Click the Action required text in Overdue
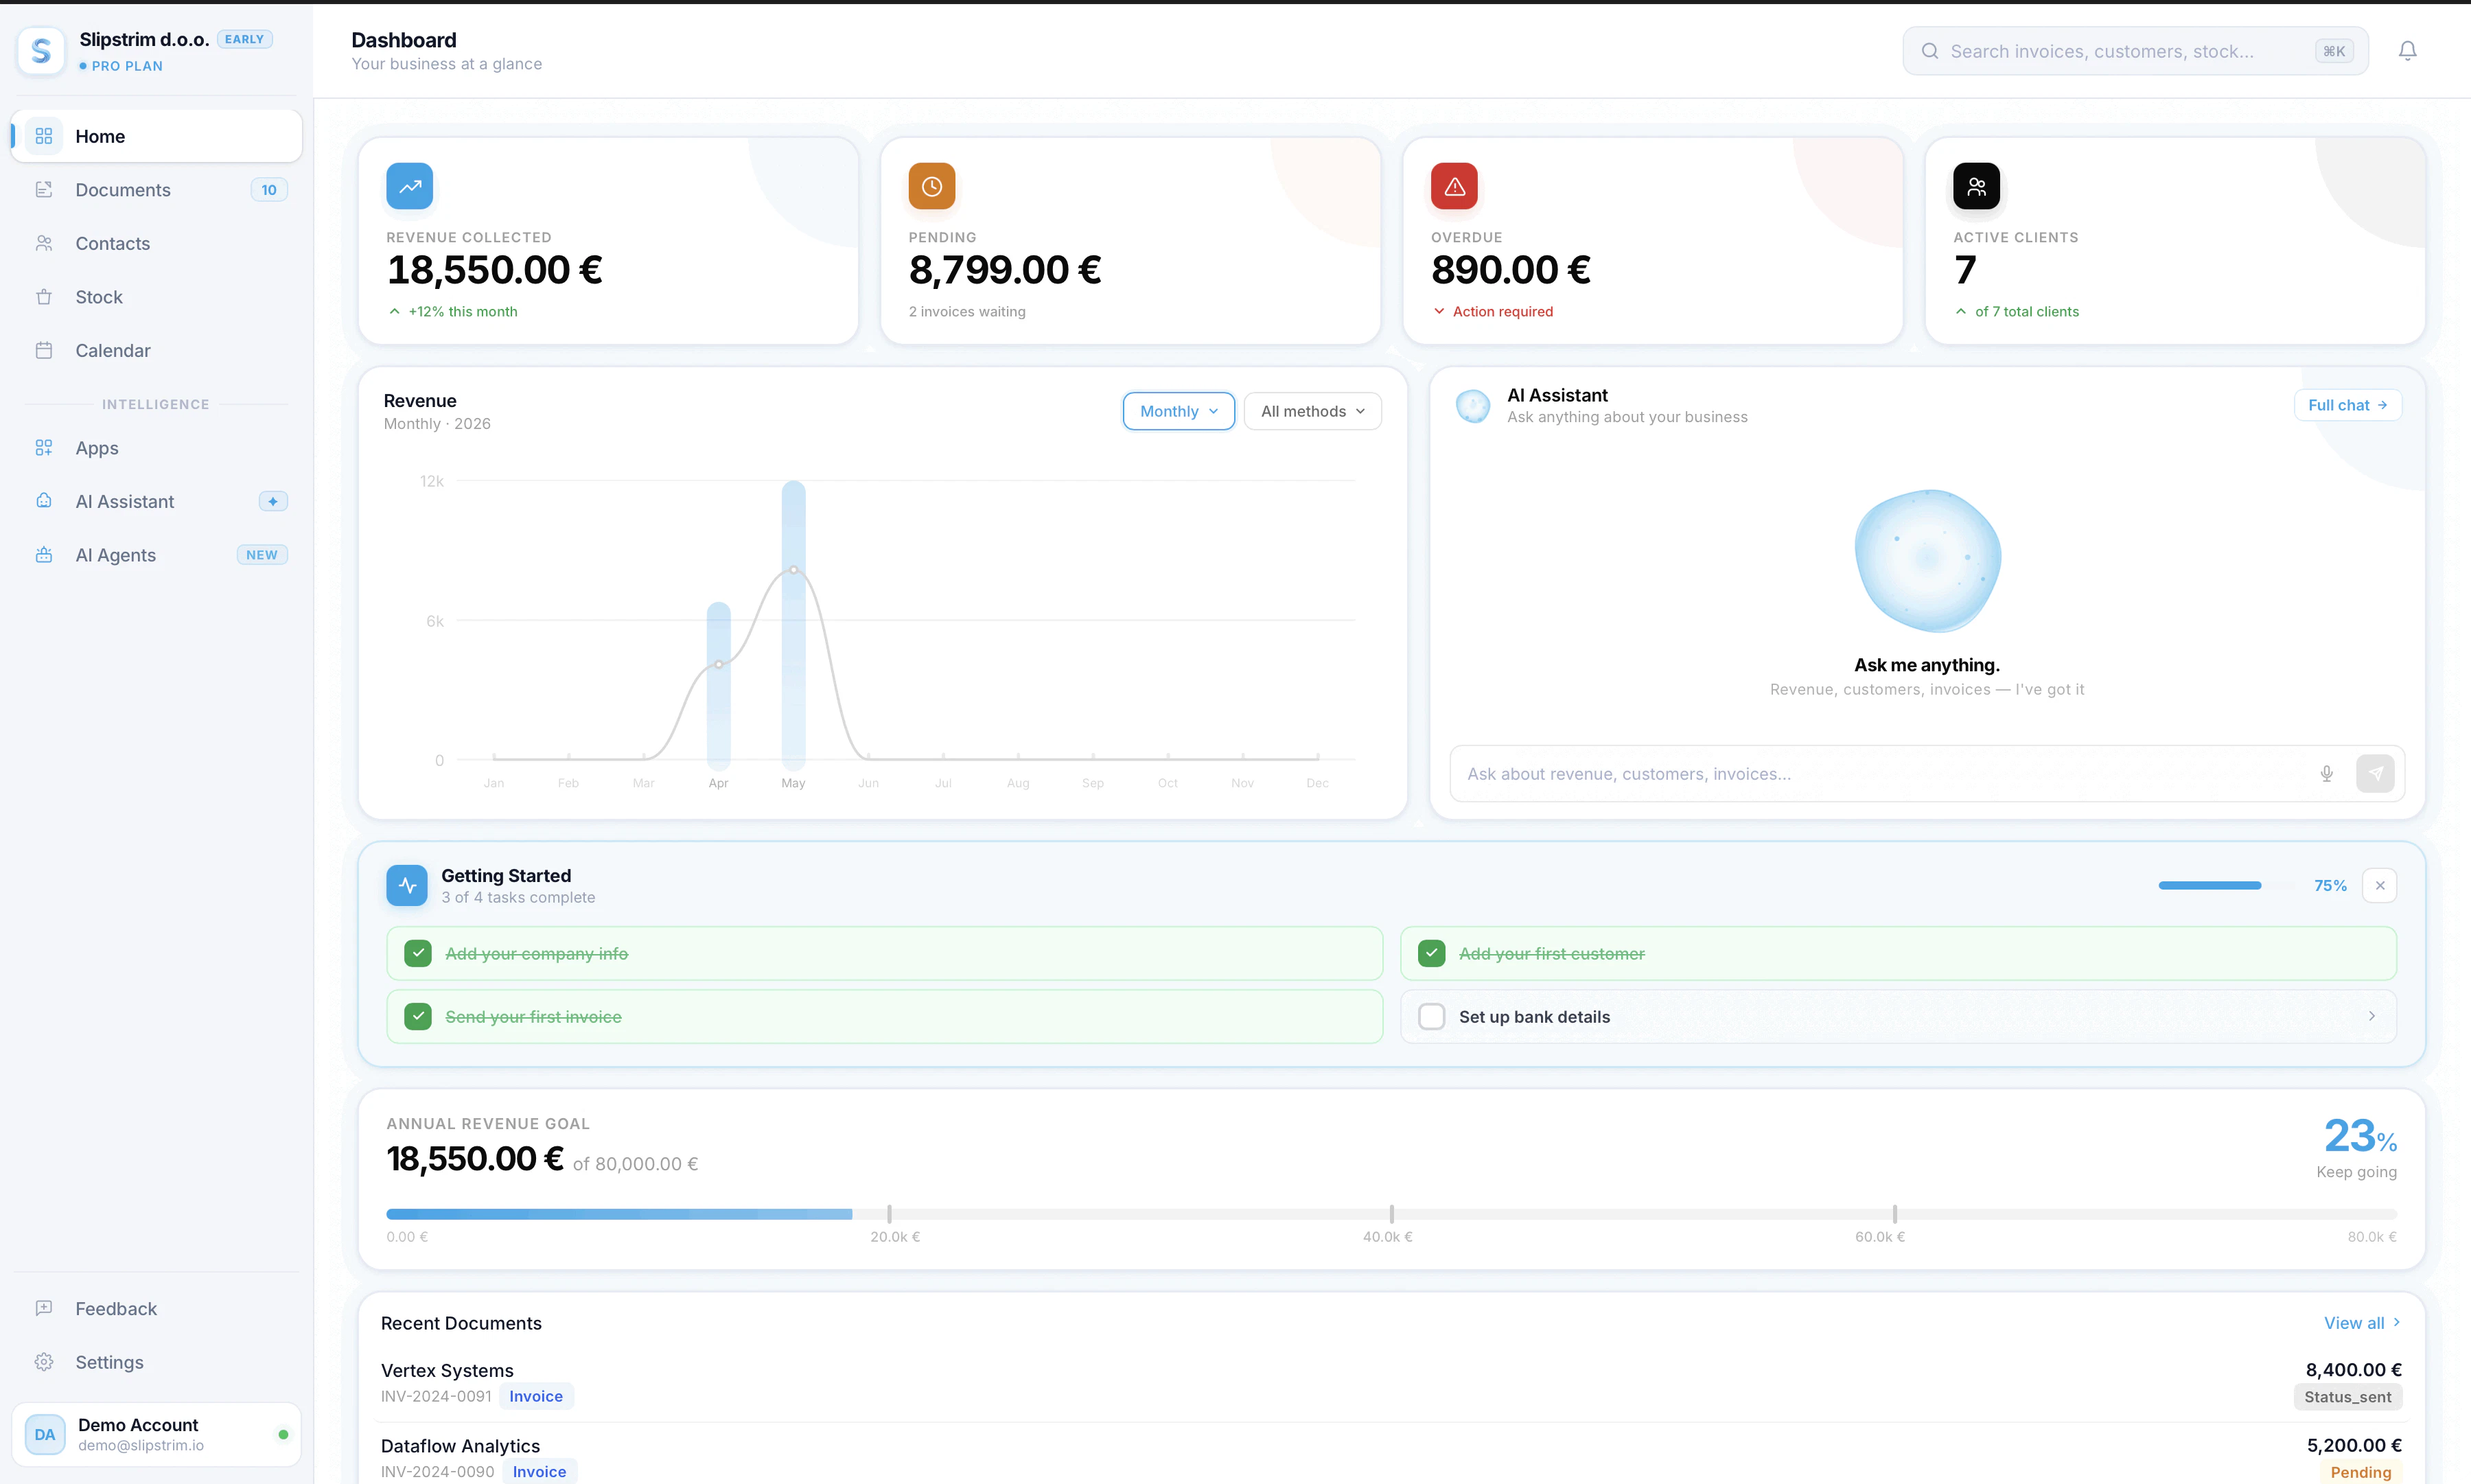The width and height of the screenshot is (2471, 1484). click(x=1502, y=311)
